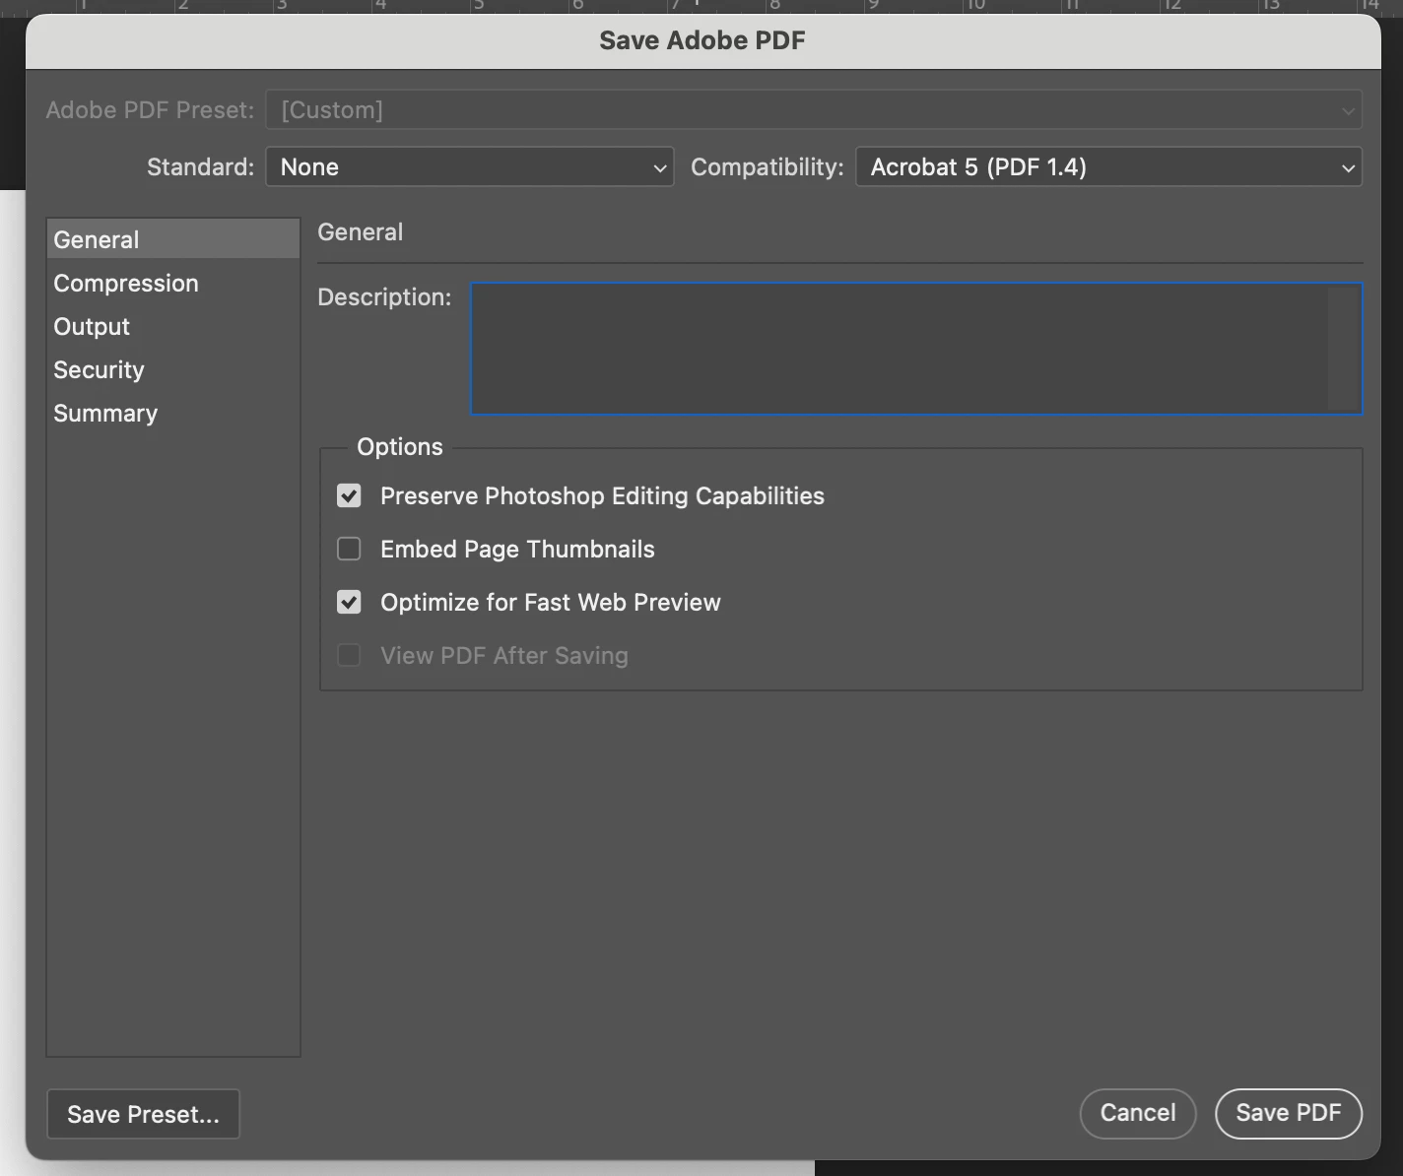Select the Security section
Viewport: 1403px width, 1176px height.
point(98,369)
